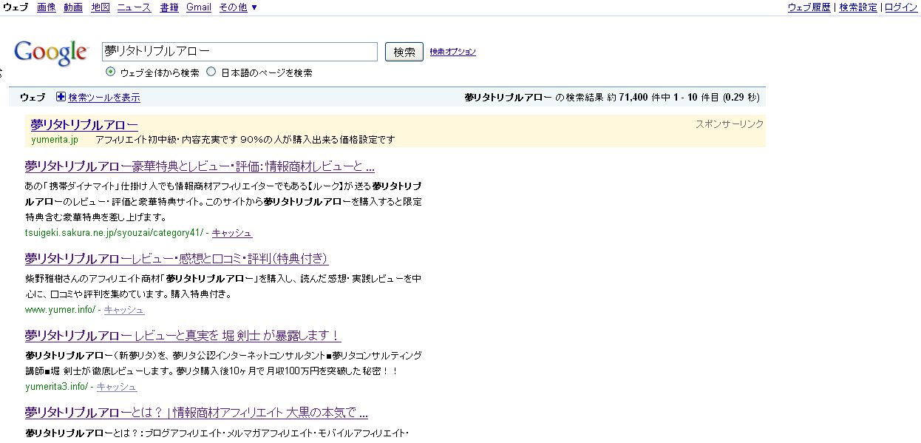The image size is (921, 443).
Task: Click ウェブ in top navigation bar
Action: tap(16, 7)
